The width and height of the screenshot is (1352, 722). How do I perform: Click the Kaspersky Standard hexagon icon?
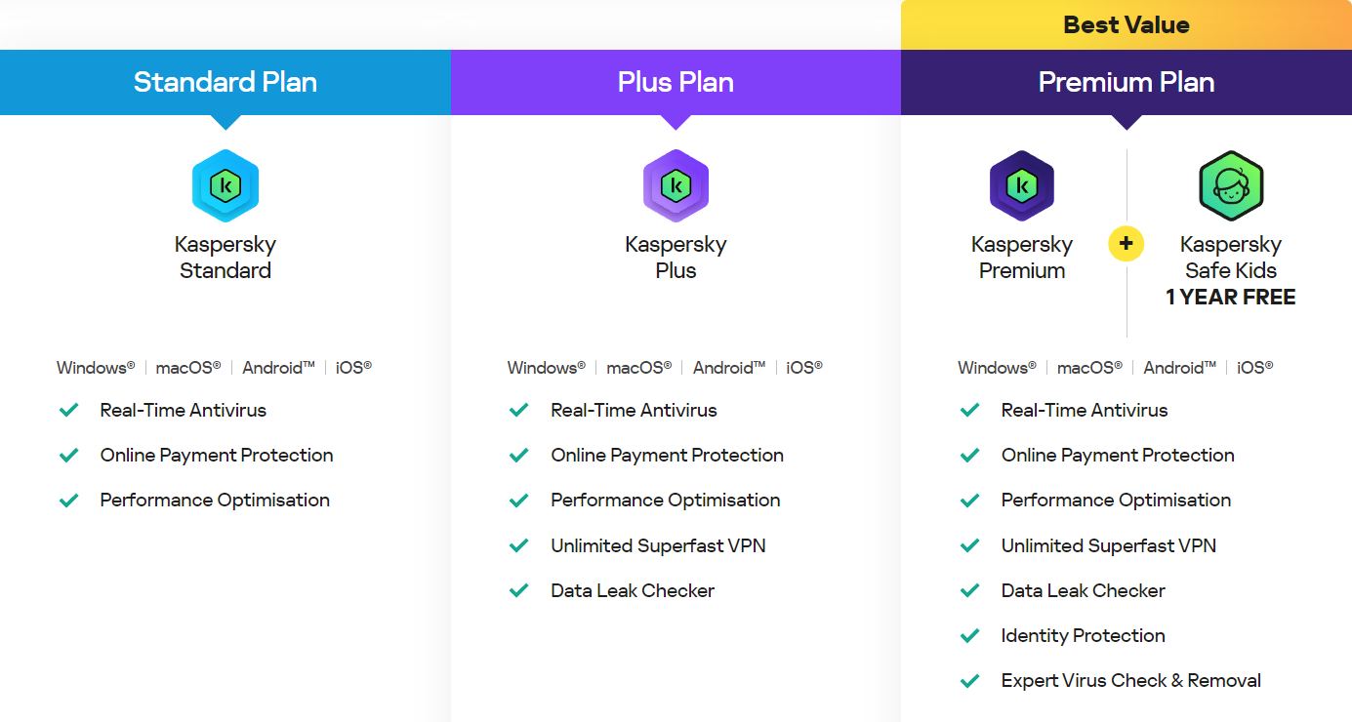pos(225,185)
